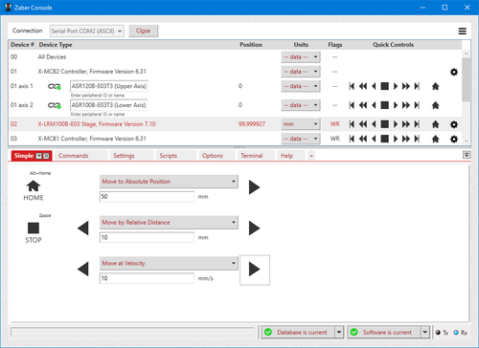This screenshot has height=348, width=479.
Task: Click the absolute position field containing 50
Action: [x=147, y=197]
